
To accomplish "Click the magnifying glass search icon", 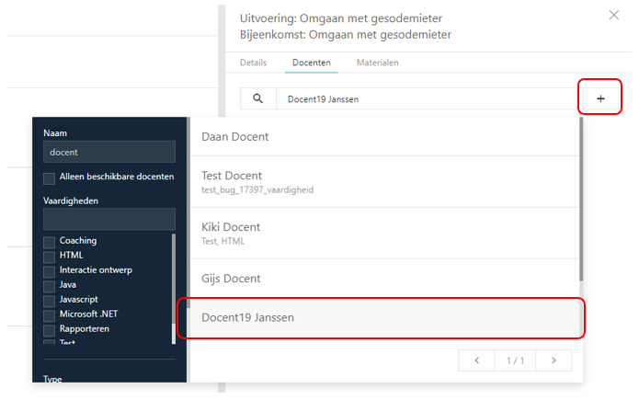I will pos(257,99).
